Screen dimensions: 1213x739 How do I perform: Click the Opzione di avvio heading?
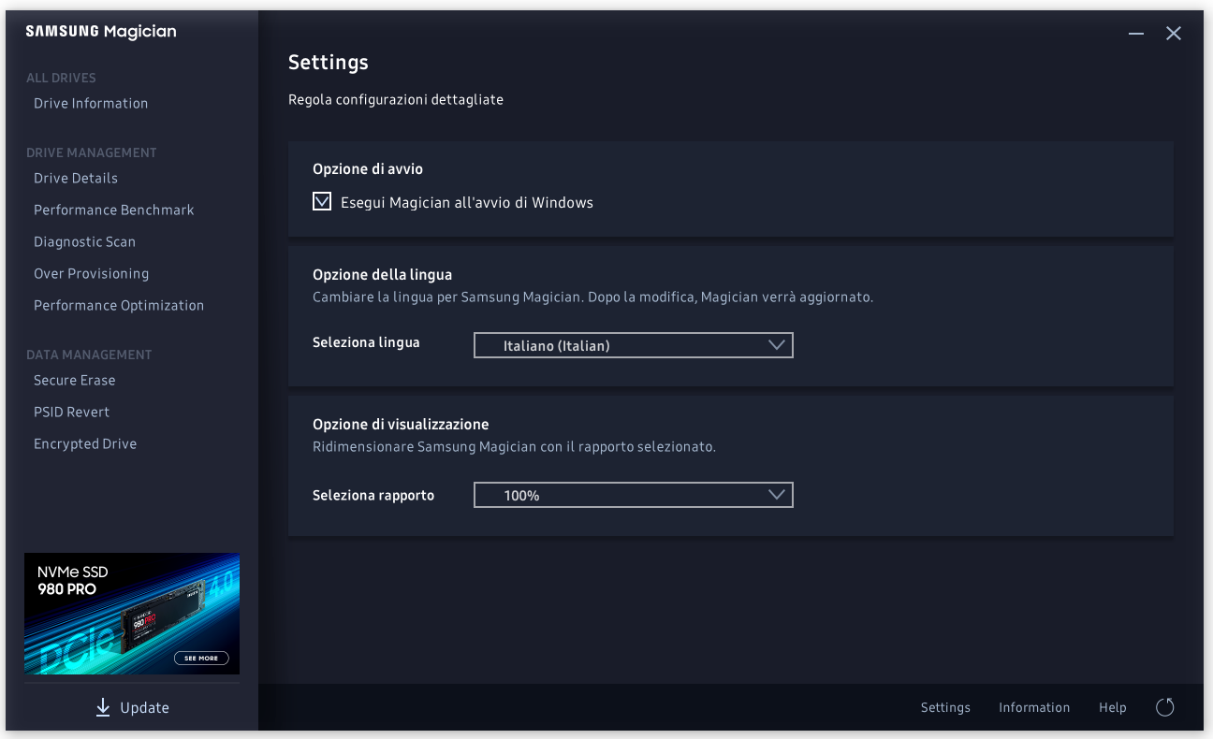click(x=368, y=169)
